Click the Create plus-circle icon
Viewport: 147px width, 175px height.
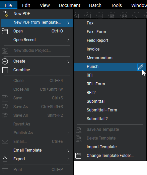tap(5, 61)
